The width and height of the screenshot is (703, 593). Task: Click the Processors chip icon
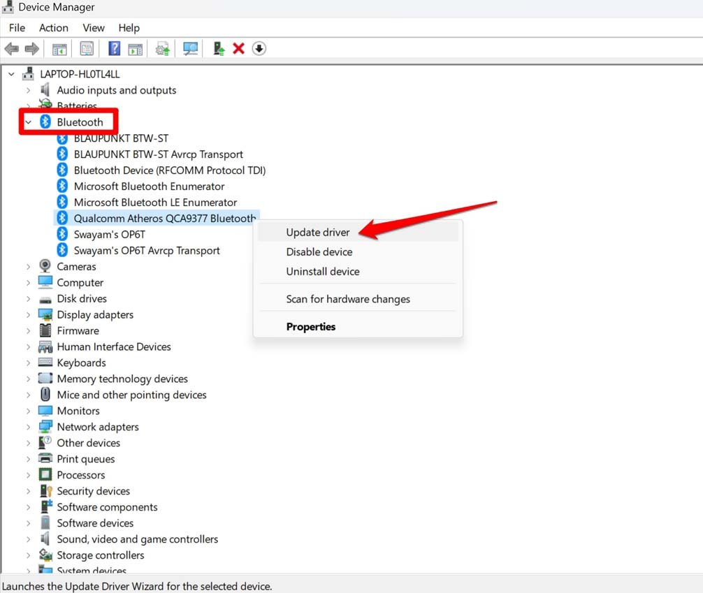pyautogui.click(x=45, y=474)
